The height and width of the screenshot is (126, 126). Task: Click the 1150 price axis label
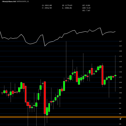[x=120, y=61]
